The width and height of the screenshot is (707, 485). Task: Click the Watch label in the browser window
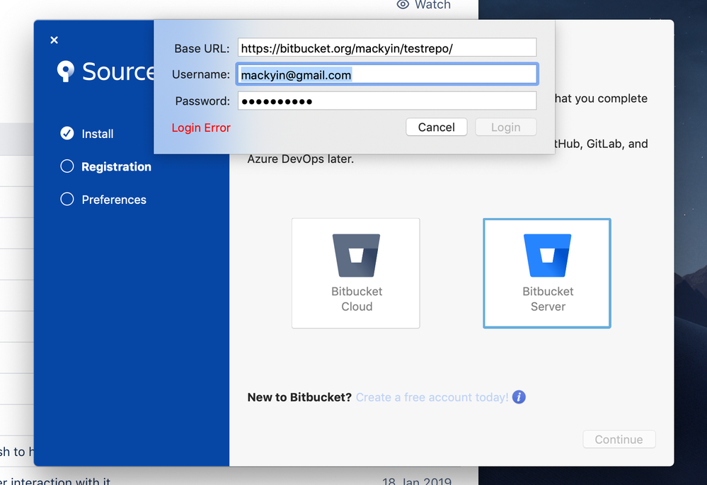coord(433,5)
